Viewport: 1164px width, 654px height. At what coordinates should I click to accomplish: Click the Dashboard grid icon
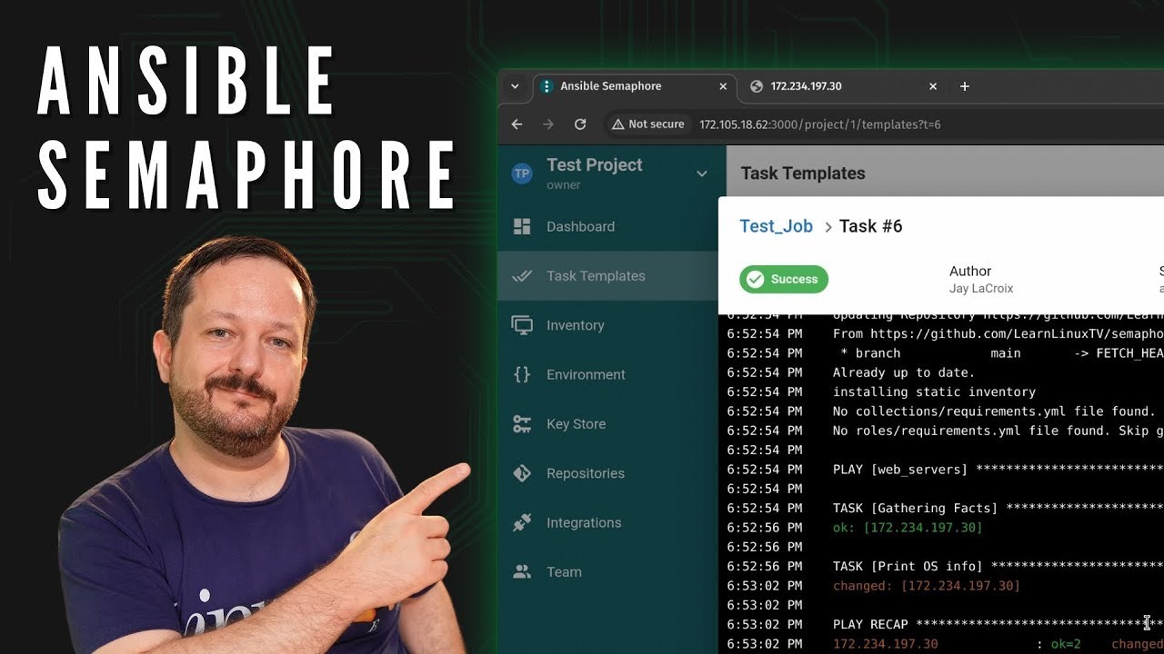pos(522,226)
